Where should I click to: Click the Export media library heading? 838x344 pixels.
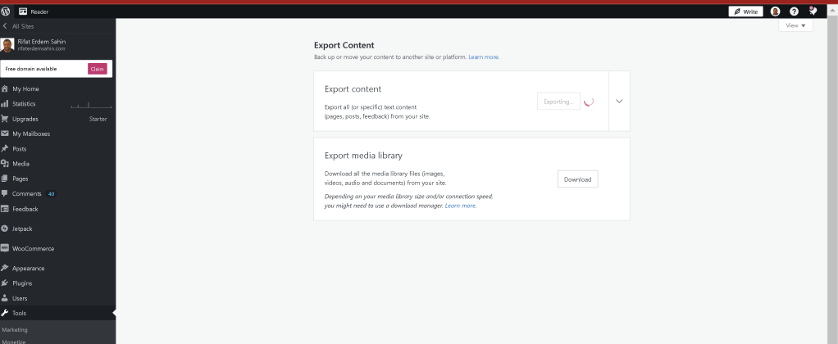363,156
